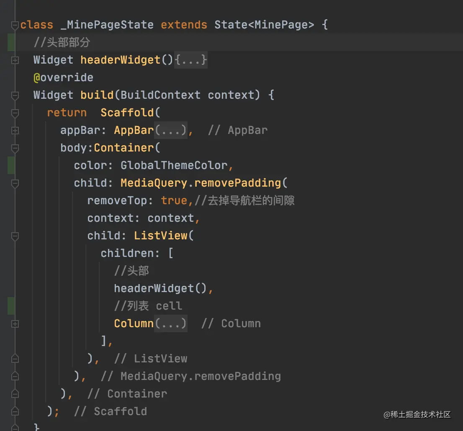Expand the folded Column(...) gutter marker
463x431 pixels.
(15, 324)
